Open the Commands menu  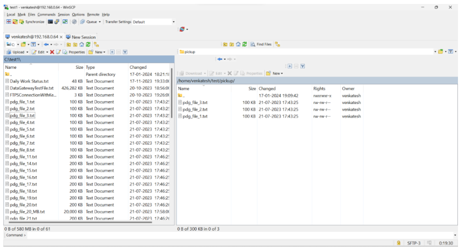pyautogui.click(x=46, y=15)
